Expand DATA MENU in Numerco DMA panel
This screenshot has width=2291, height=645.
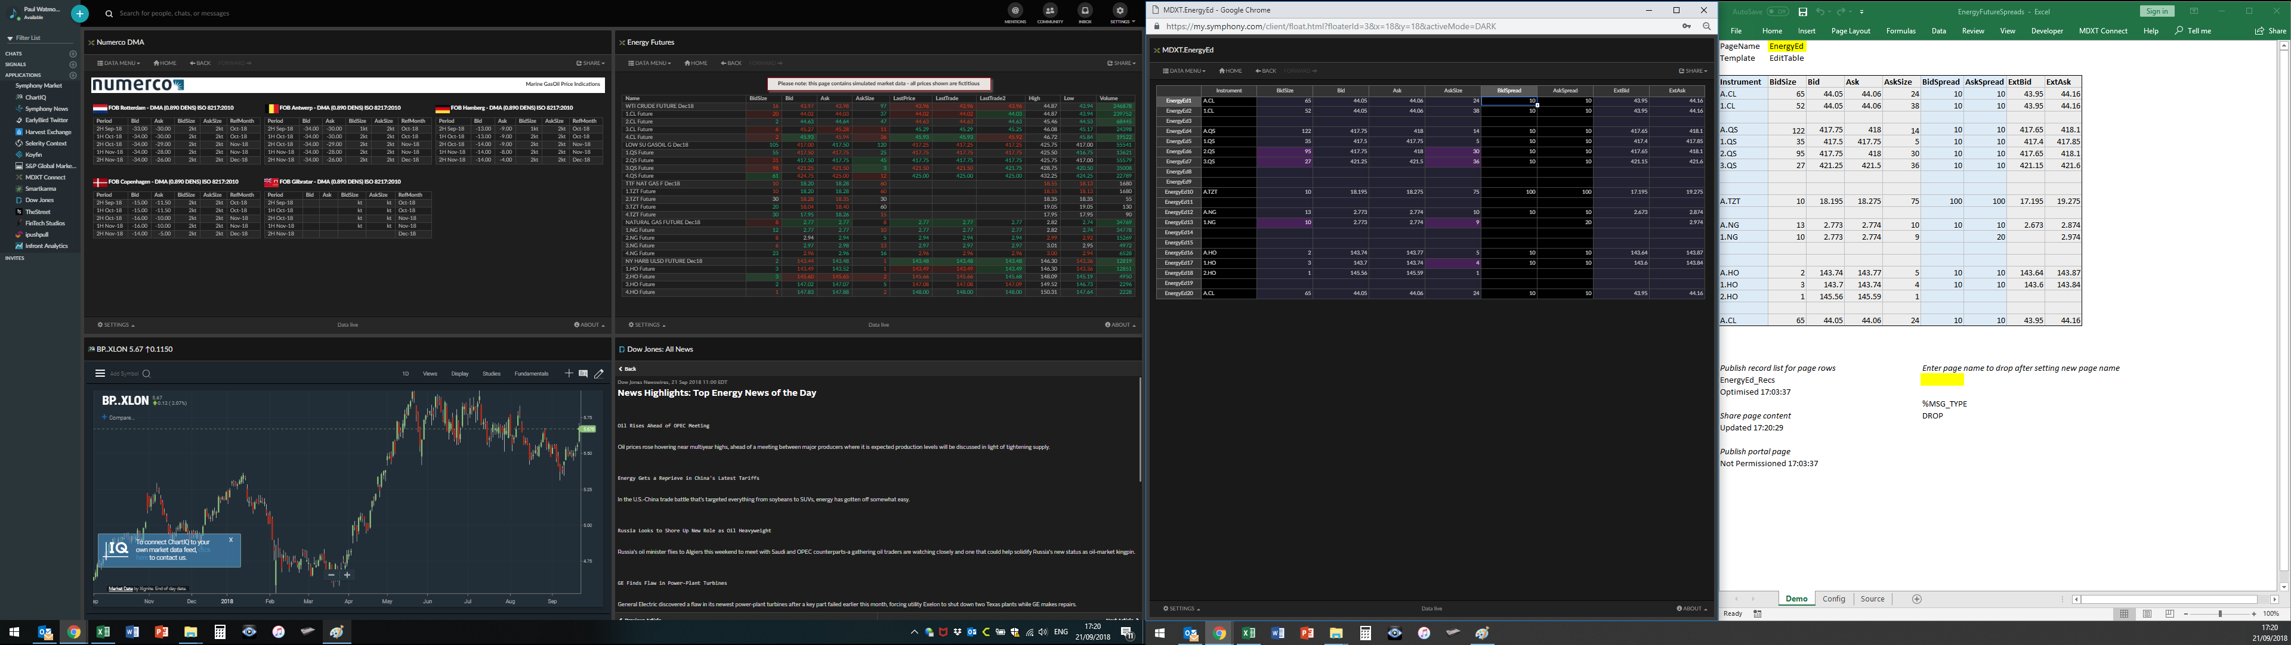point(118,63)
